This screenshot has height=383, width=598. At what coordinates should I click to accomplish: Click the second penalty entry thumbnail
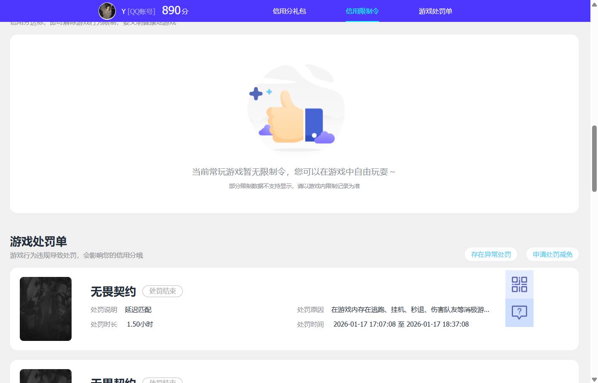coord(45,376)
